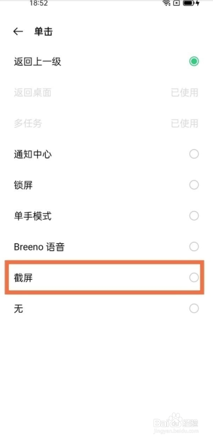Tap the no-SIM card indicator icon
213x440 pixels.
tap(176, 3)
